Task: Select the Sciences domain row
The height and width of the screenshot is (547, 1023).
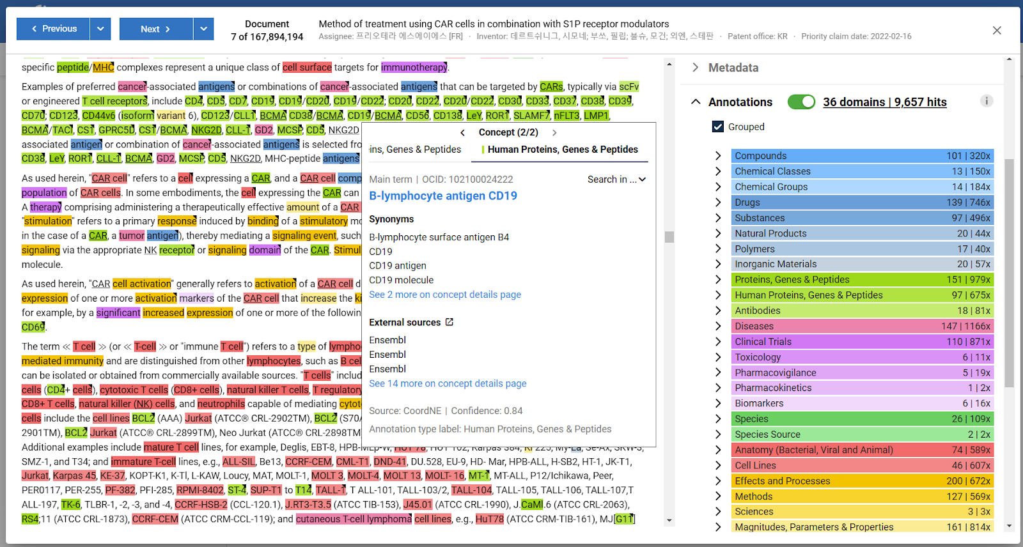Action: coord(862,511)
